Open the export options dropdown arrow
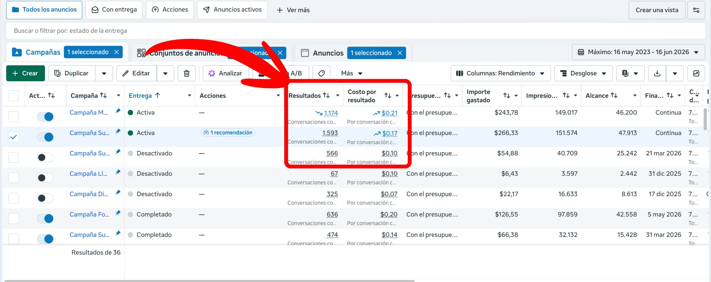 675,74
